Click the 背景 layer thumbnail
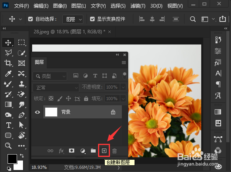Image resolution: width=231 pixels, height=172 pixels. pyautogui.click(x=51, y=112)
